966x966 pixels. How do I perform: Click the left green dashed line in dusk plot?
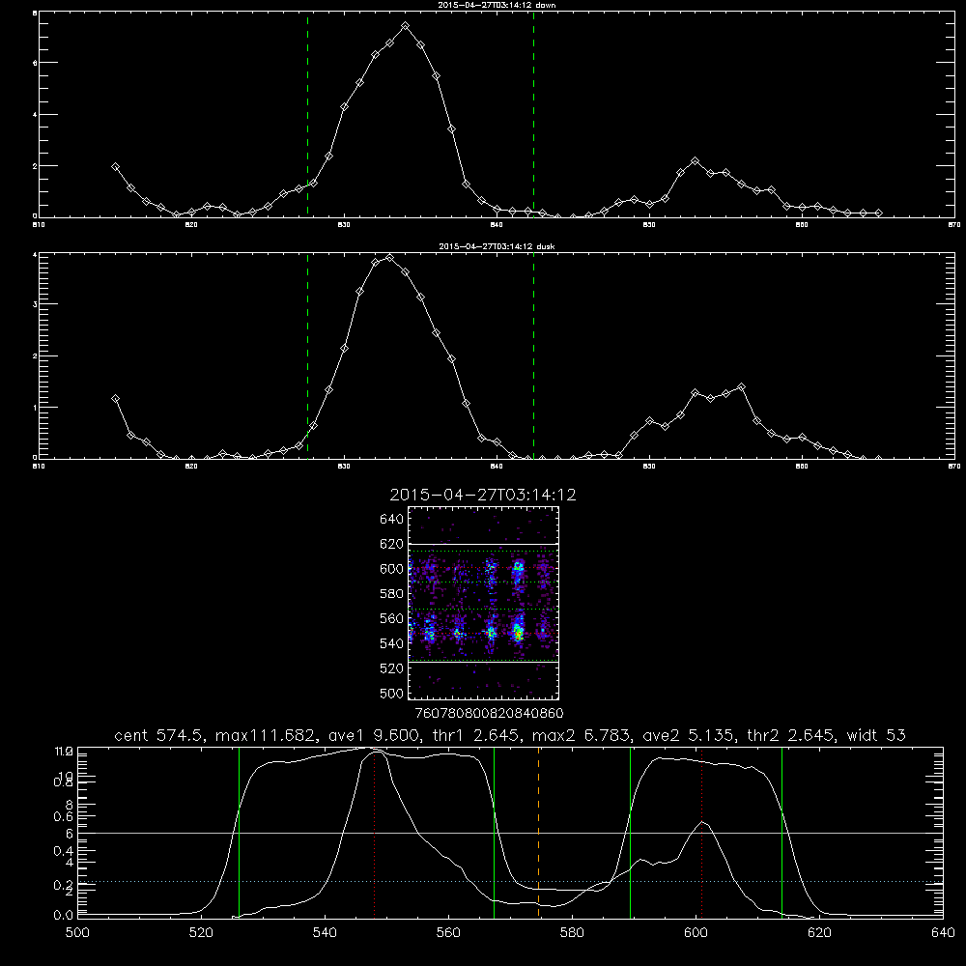[x=307, y=355]
